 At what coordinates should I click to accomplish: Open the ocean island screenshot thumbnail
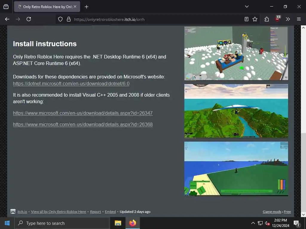(x=236, y=169)
